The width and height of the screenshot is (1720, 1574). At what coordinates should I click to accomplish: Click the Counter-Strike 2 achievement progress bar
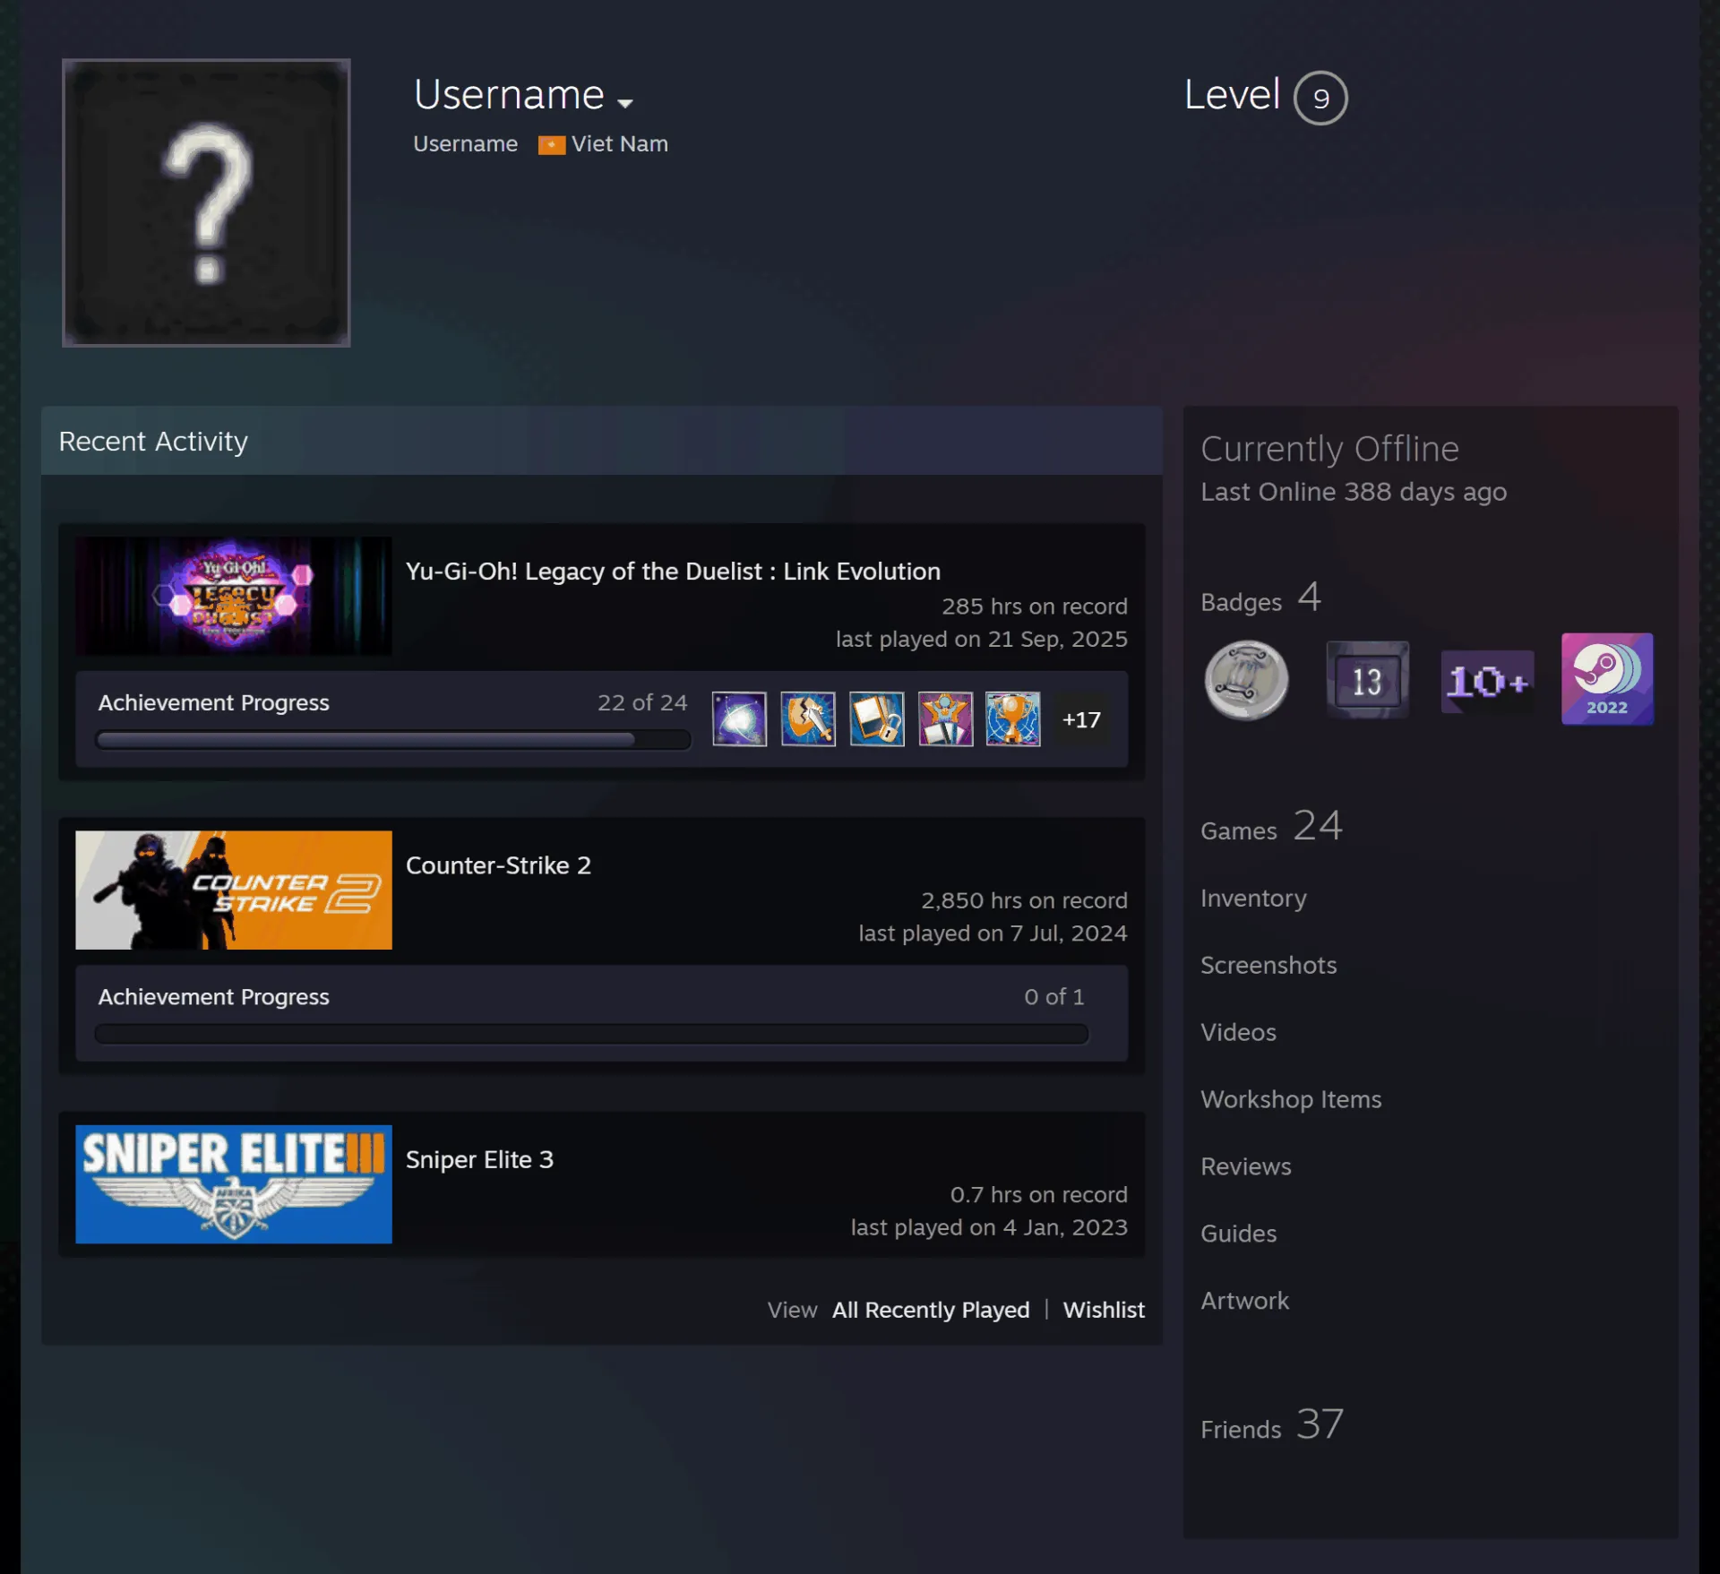coord(591,1034)
